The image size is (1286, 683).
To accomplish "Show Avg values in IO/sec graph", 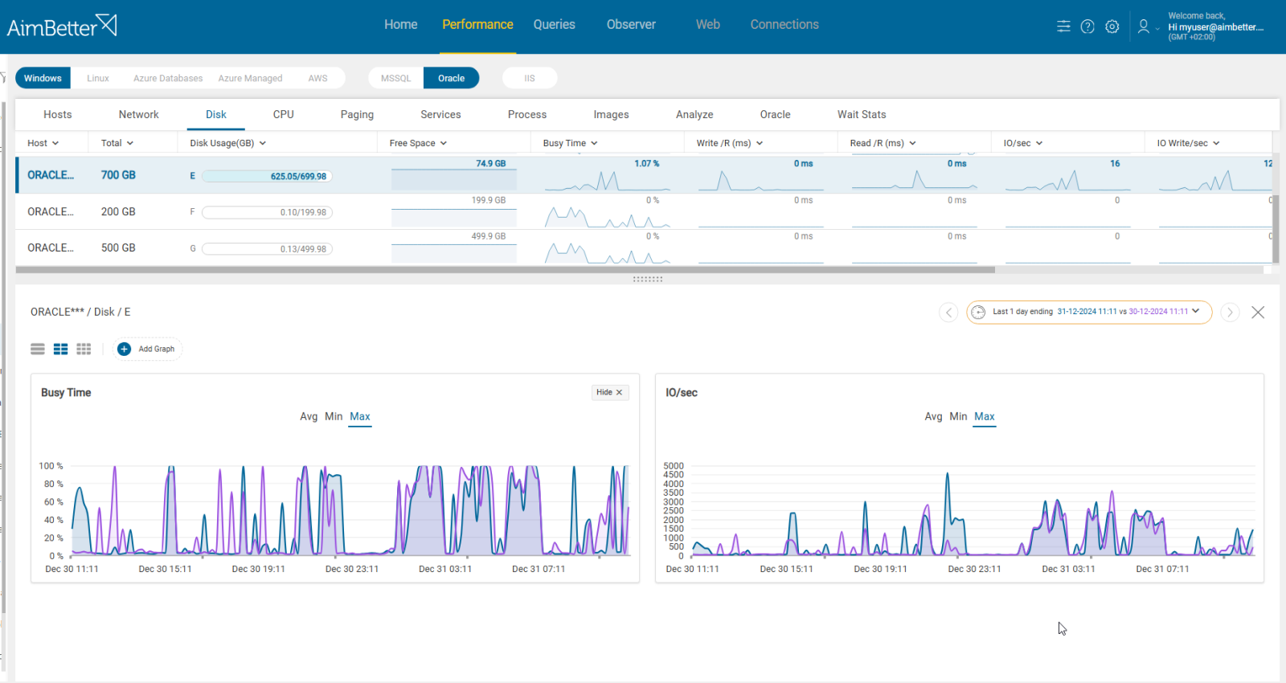I will point(933,416).
